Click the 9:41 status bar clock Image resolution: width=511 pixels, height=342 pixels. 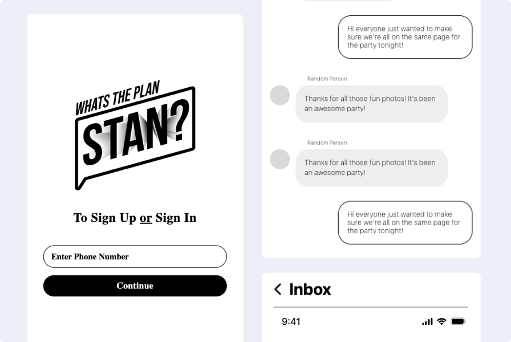291,322
